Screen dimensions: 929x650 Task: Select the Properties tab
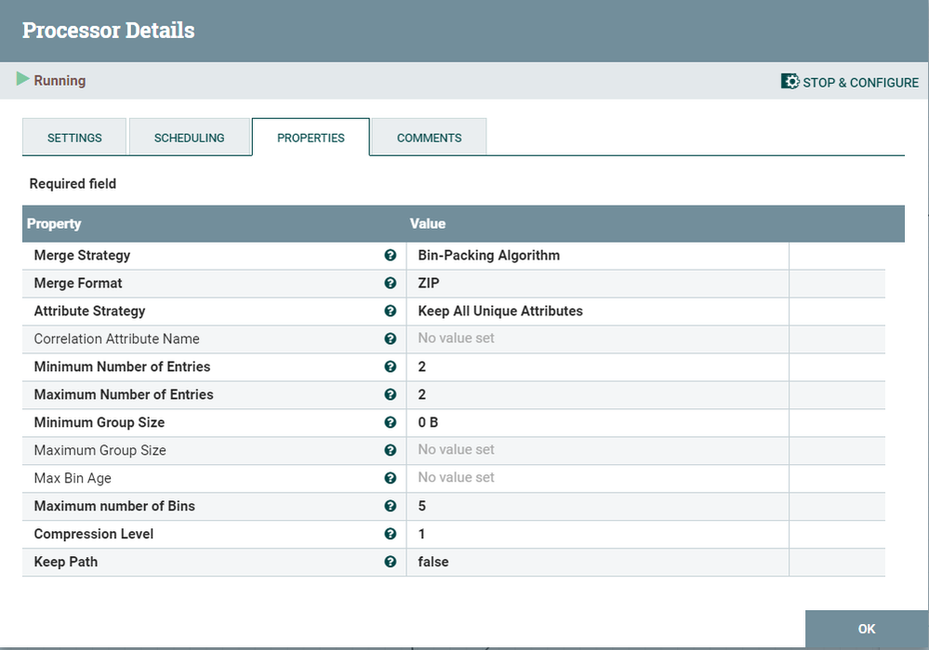311,137
